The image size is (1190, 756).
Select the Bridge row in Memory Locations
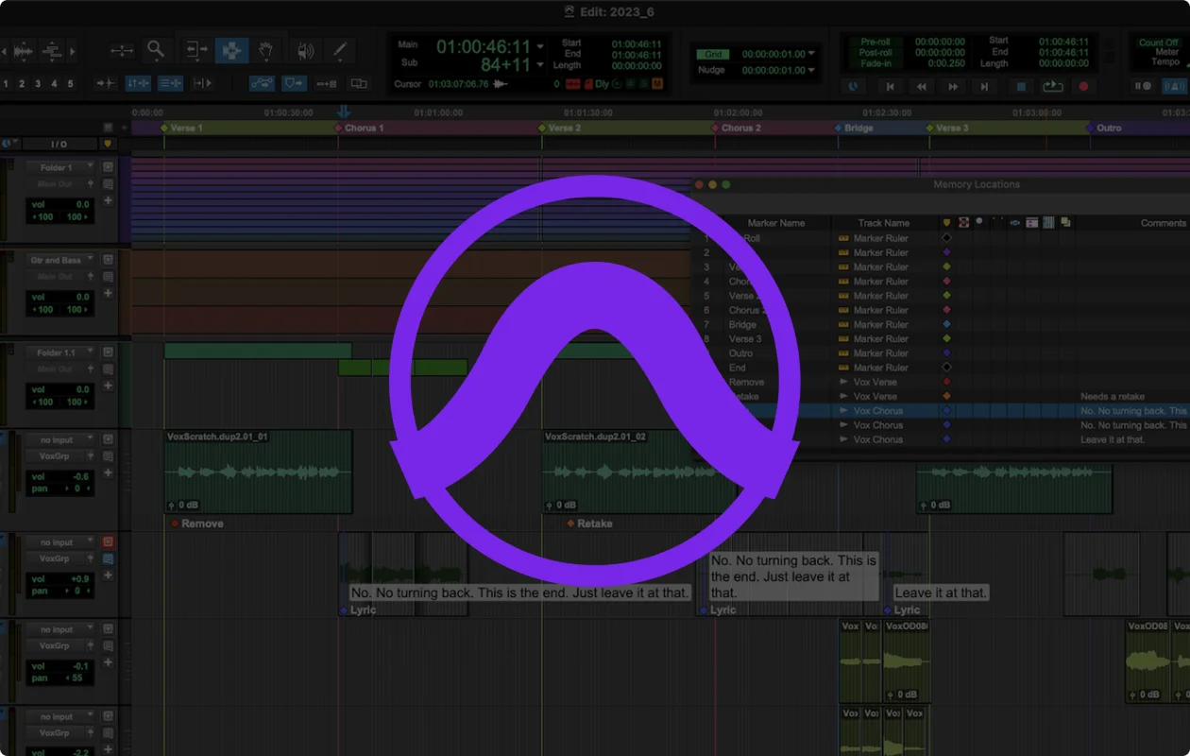coord(940,324)
